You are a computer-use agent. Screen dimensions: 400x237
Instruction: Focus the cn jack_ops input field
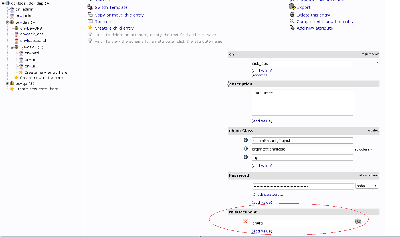[x=302, y=63]
